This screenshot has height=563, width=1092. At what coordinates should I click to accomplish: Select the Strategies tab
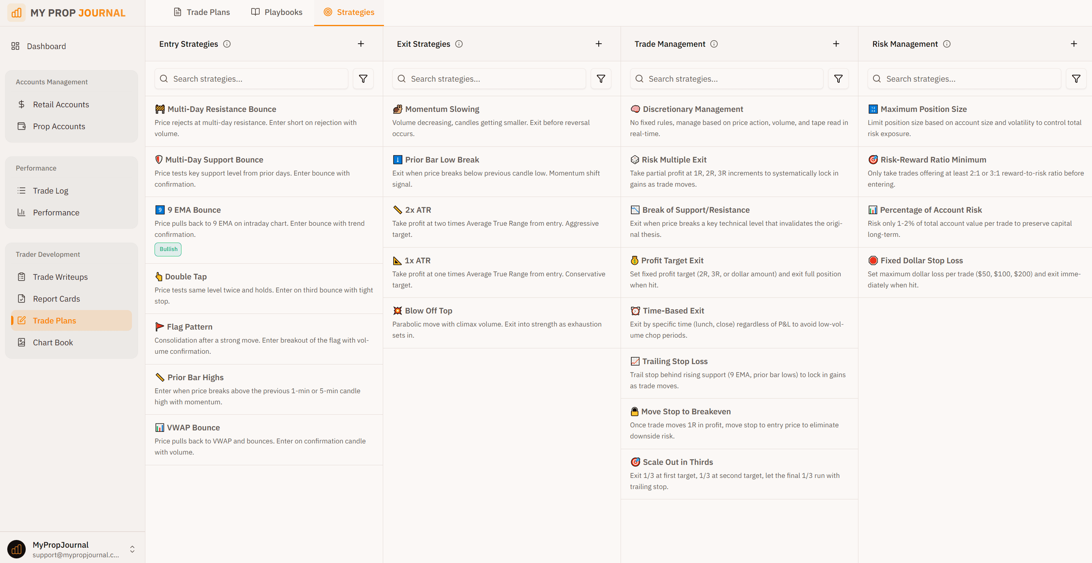(x=349, y=12)
